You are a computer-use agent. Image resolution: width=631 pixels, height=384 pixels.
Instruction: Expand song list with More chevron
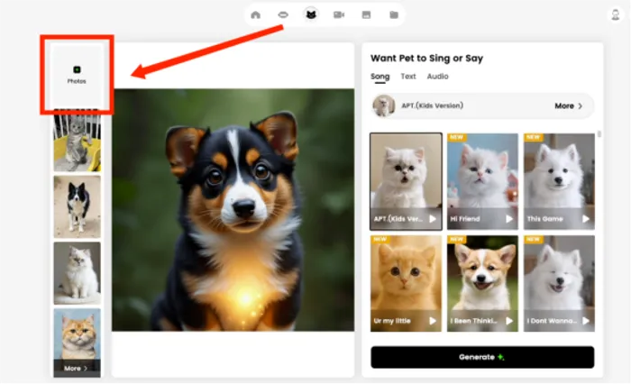(569, 105)
